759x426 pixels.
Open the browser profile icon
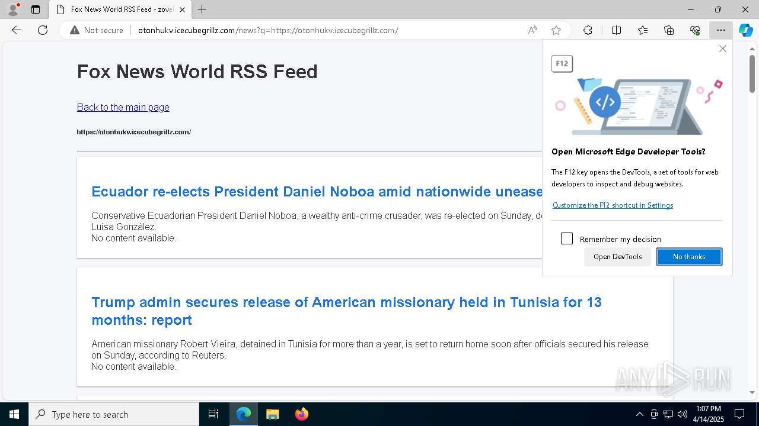pyautogui.click(x=13, y=9)
